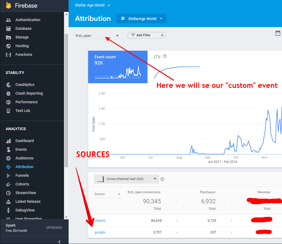Collapse the sidebar with the chevron
This screenshot has height=244, width=282.
click(x=59, y=242)
